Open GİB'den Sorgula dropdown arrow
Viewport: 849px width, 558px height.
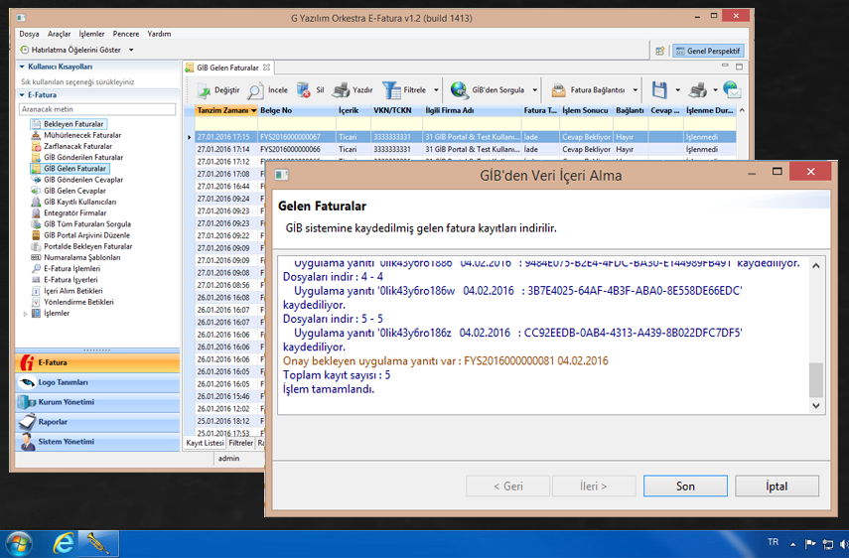tap(535, 90)
